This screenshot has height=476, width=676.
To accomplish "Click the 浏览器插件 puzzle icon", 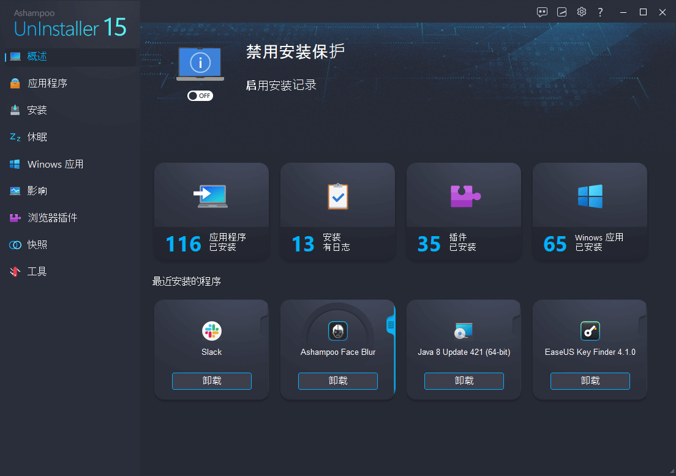I will [x=15, y=218].
